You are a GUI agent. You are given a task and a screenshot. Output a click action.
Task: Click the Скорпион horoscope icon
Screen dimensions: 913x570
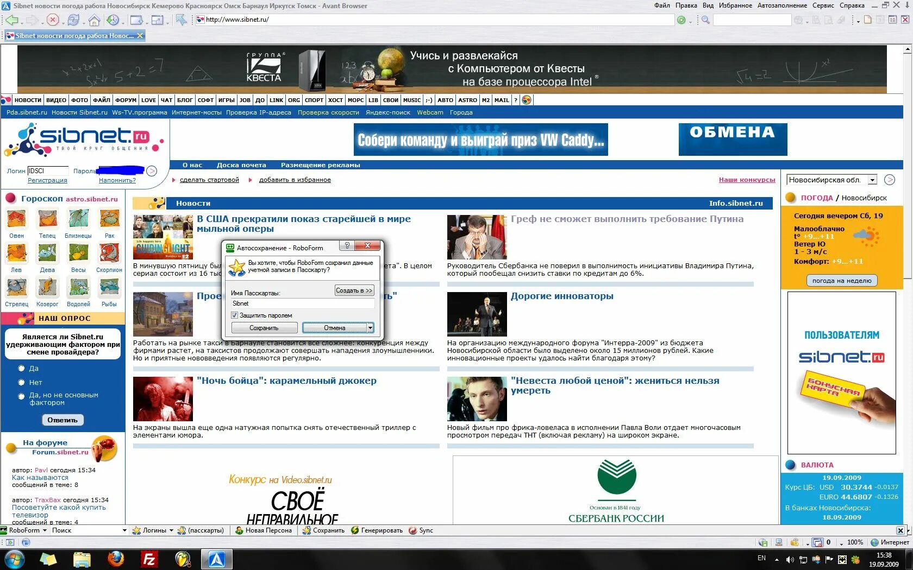(109, 254)
